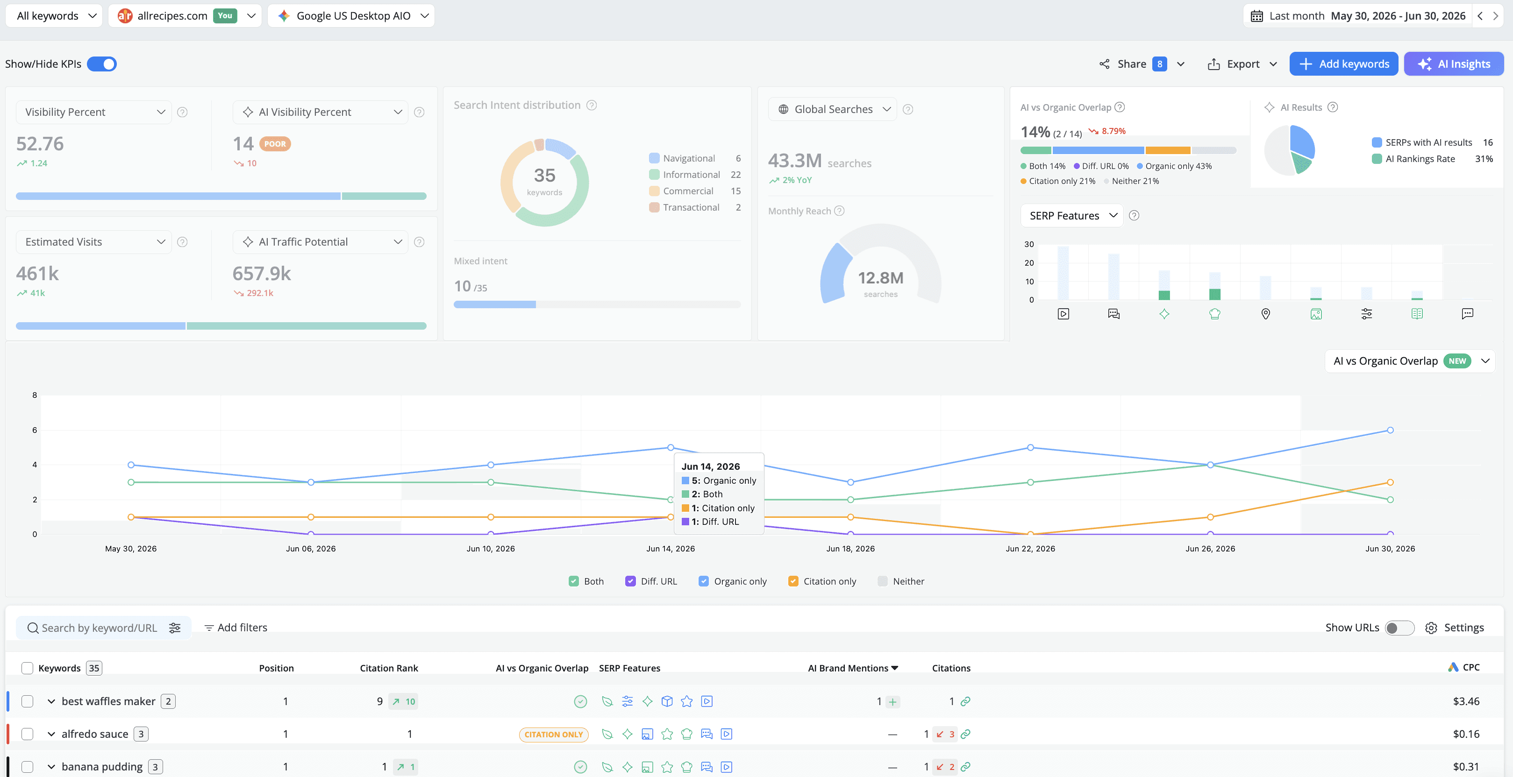
Task: Uncheck the Both series in chart legend
Action: coord(574,581)
